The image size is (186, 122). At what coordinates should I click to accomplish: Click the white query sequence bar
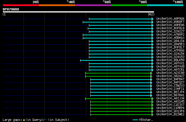pos(78,12)
